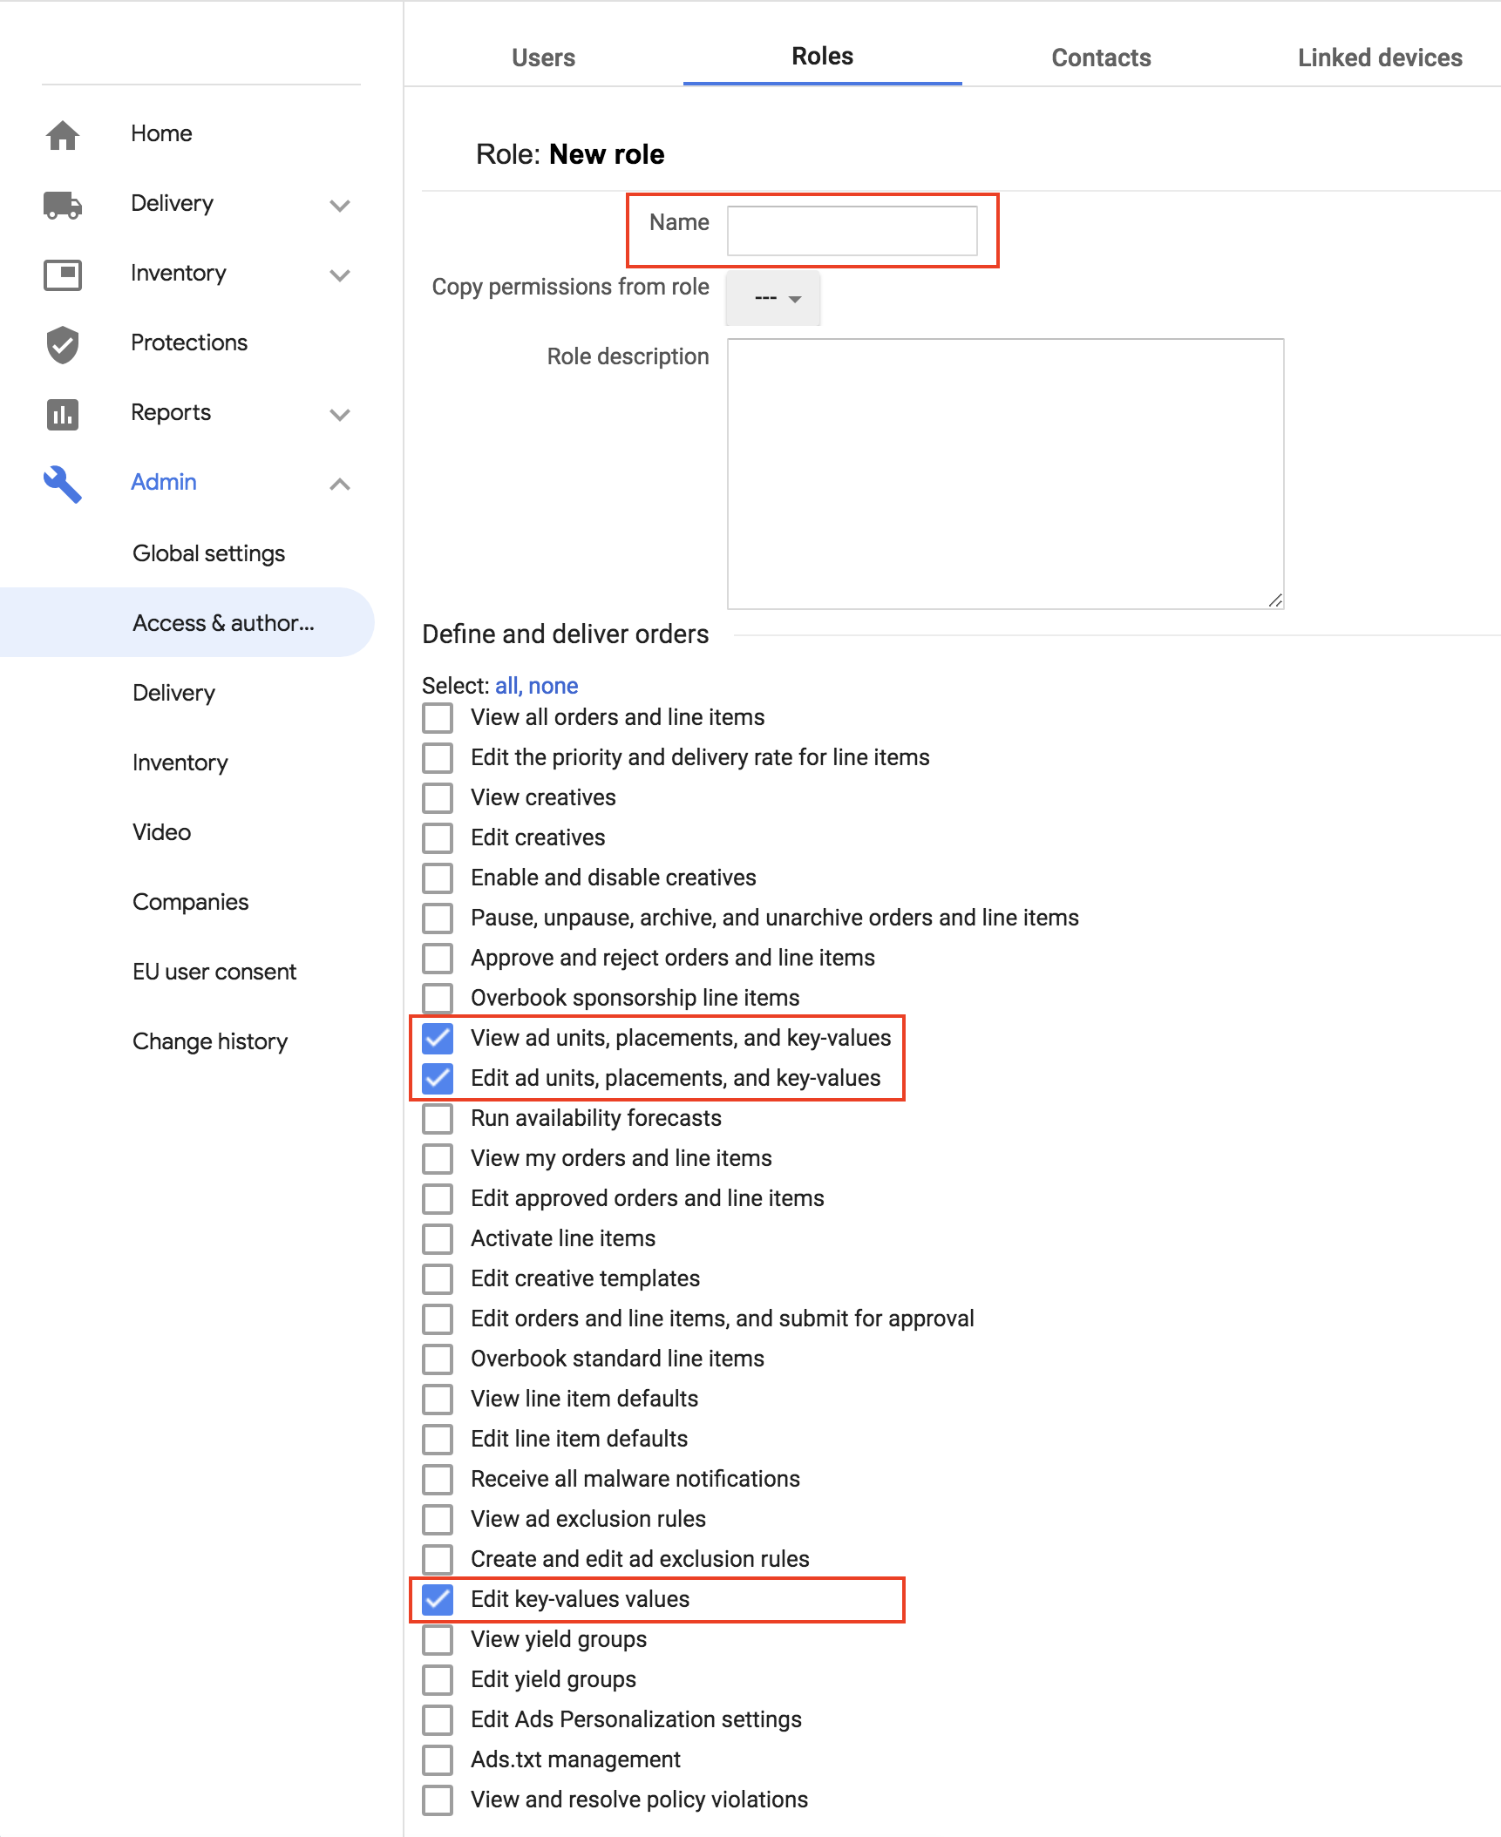Check Receive all malware notifications
The width and height of the screenshot is (1501, 1837).
click(438, 1480)
